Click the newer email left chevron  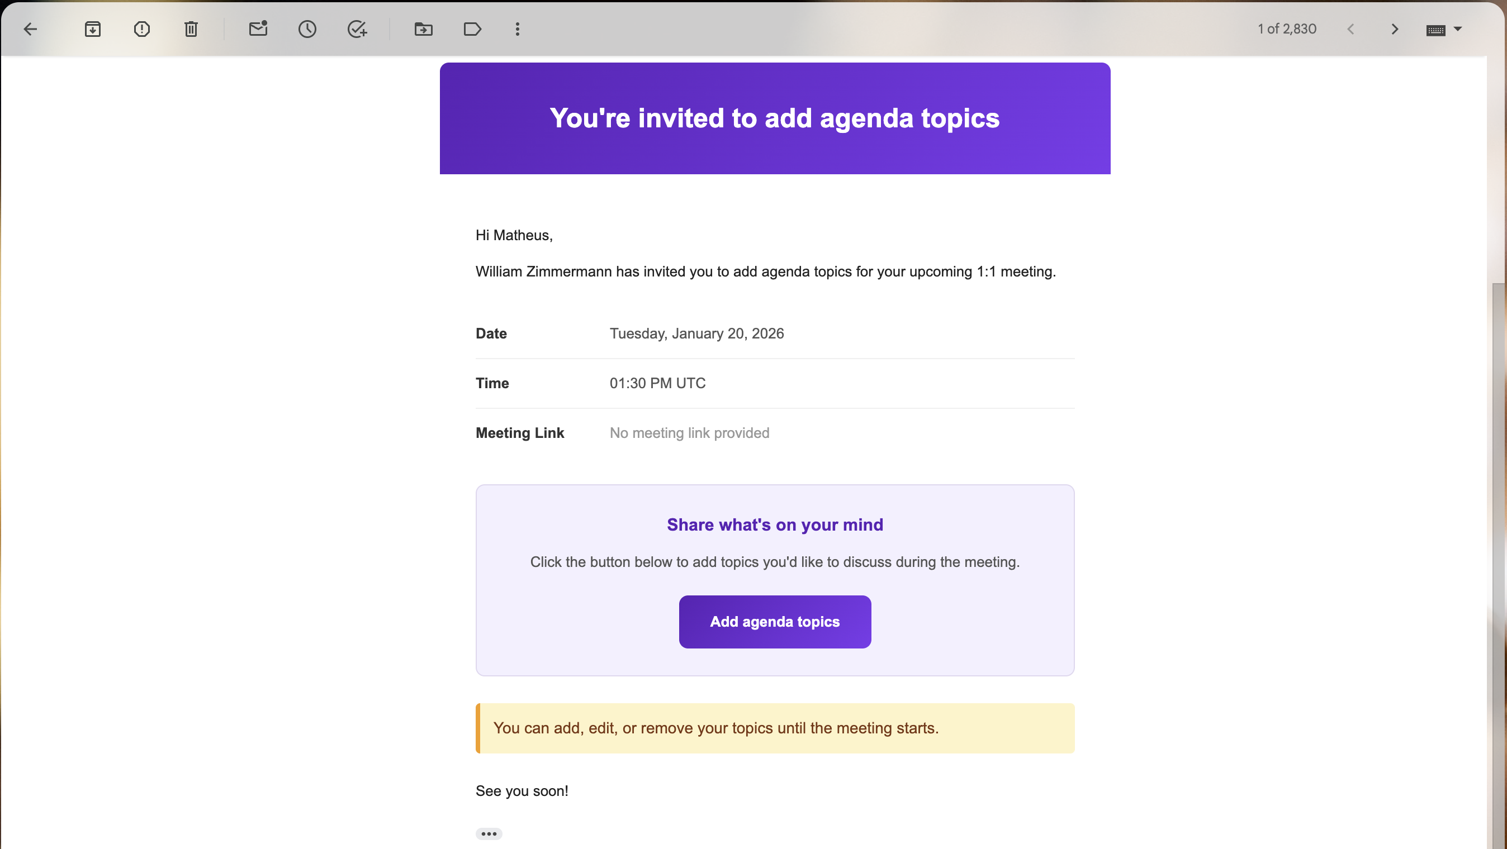[1350, 29]
